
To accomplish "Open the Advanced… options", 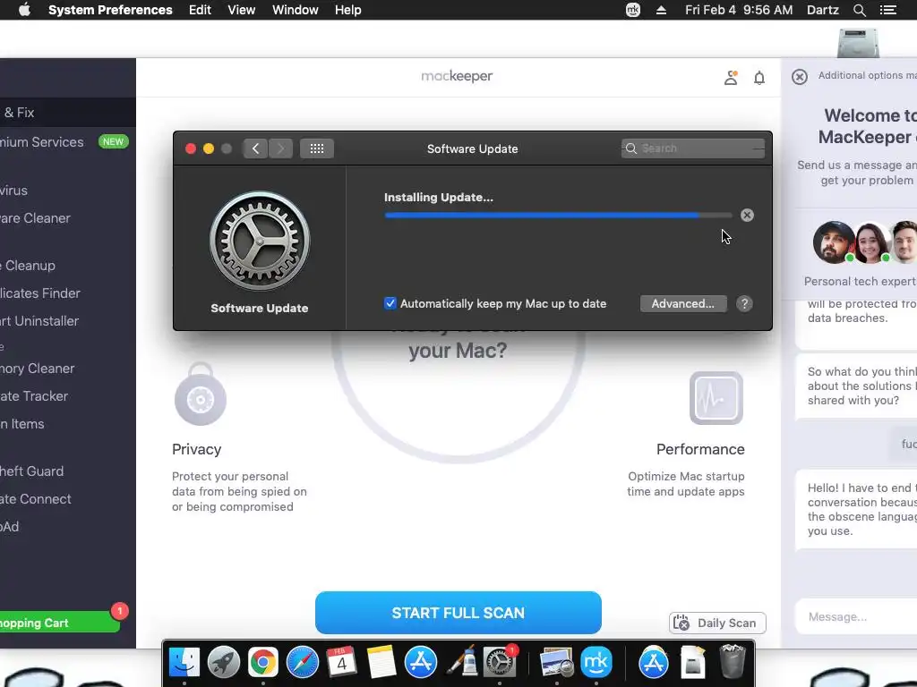I will (683, 303).
